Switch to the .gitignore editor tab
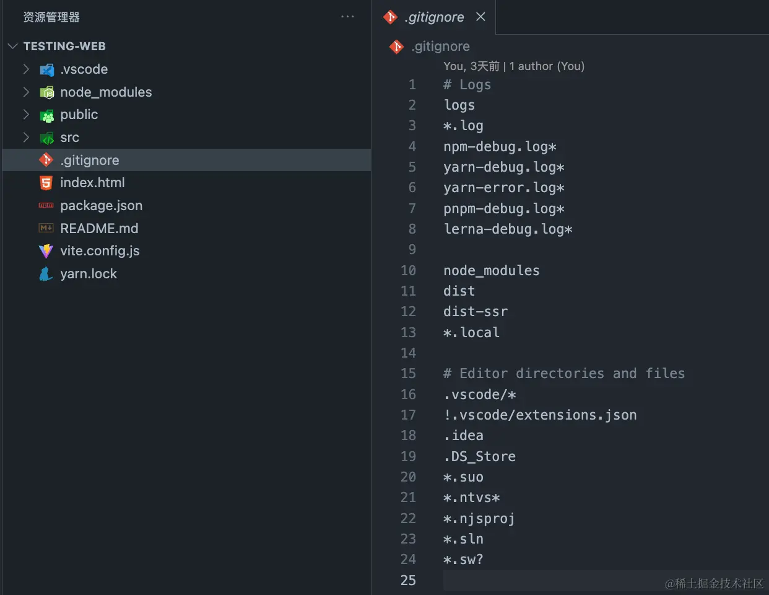 (x=434, y=17)
